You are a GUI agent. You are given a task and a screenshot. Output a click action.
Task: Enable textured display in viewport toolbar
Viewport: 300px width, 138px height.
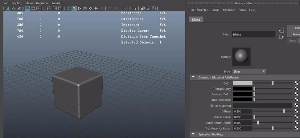[90, 9]
